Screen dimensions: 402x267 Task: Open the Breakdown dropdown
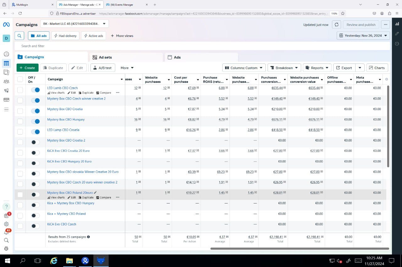point(284,68)
